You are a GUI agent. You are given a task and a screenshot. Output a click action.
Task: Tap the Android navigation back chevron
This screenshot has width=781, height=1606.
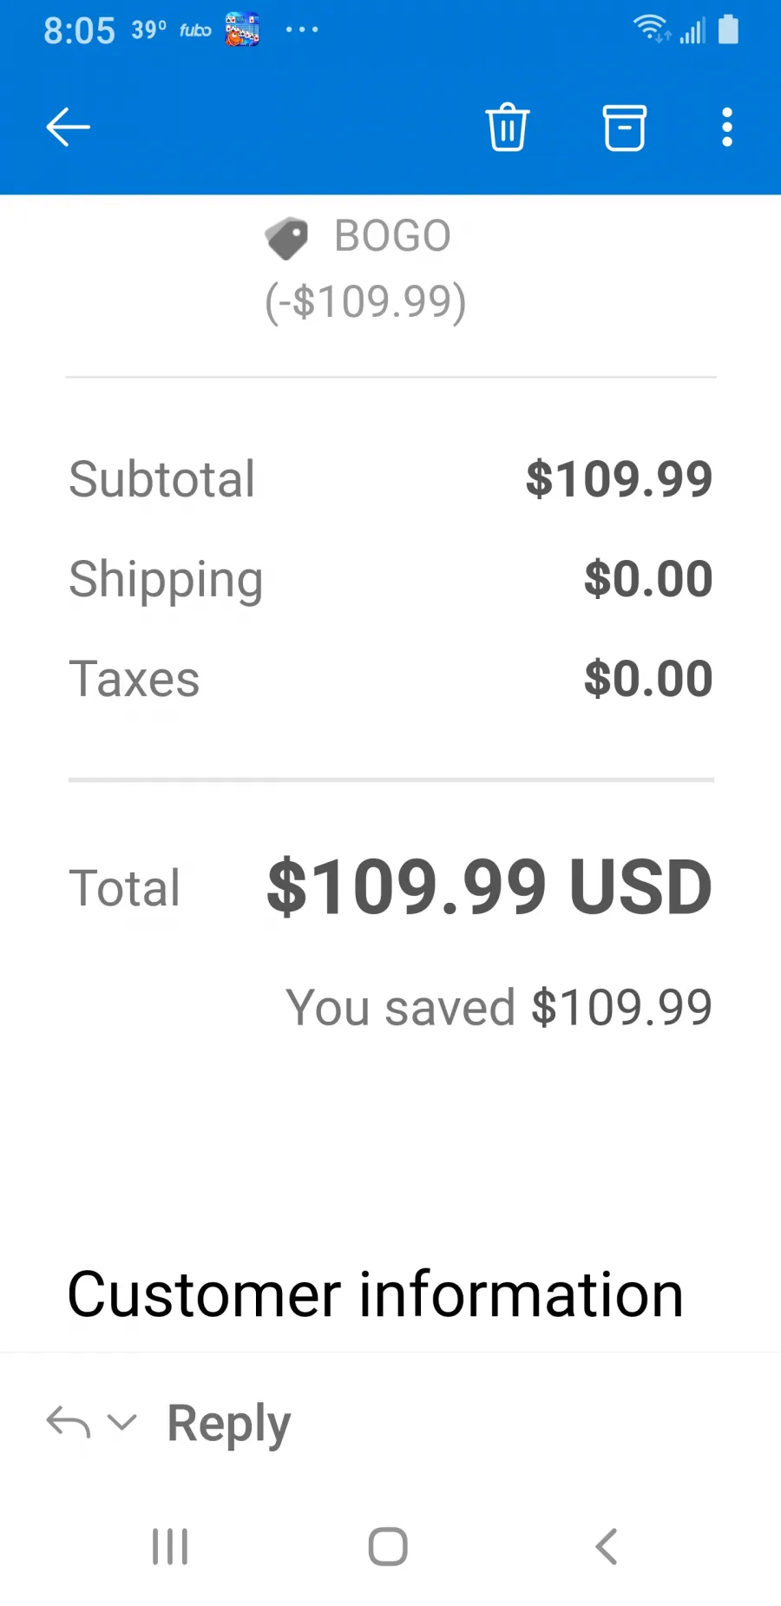[x=607, y=1546]
